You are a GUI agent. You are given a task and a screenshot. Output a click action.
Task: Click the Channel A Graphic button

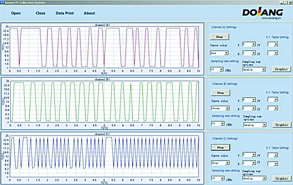click(281, 69)
